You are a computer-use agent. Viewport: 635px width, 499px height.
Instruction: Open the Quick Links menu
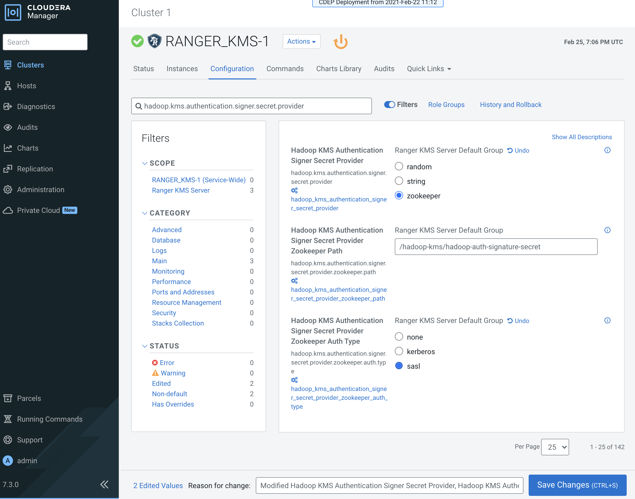click(x=429, y=69)
